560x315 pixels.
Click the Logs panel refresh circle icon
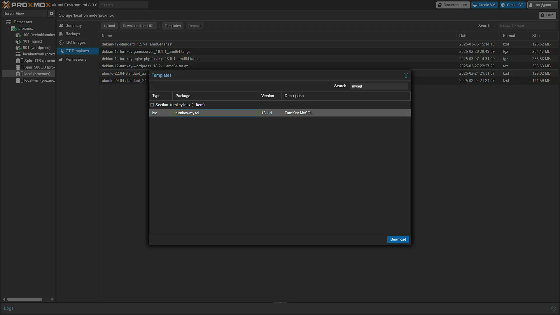pyautogui.click(x=553, y=308)
